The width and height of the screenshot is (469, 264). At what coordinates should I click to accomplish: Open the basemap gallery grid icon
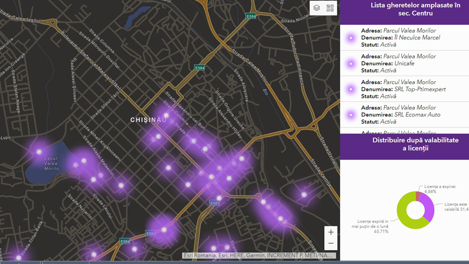(x=330, y=8)
